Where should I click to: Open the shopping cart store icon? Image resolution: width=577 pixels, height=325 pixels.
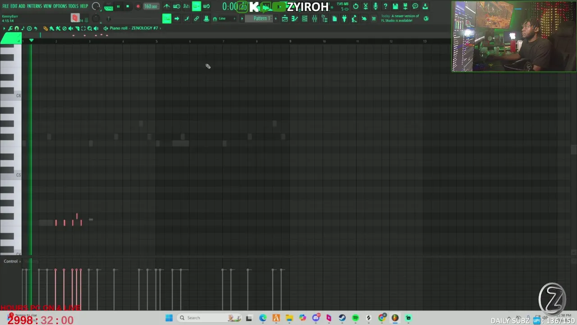coord(374,19)
